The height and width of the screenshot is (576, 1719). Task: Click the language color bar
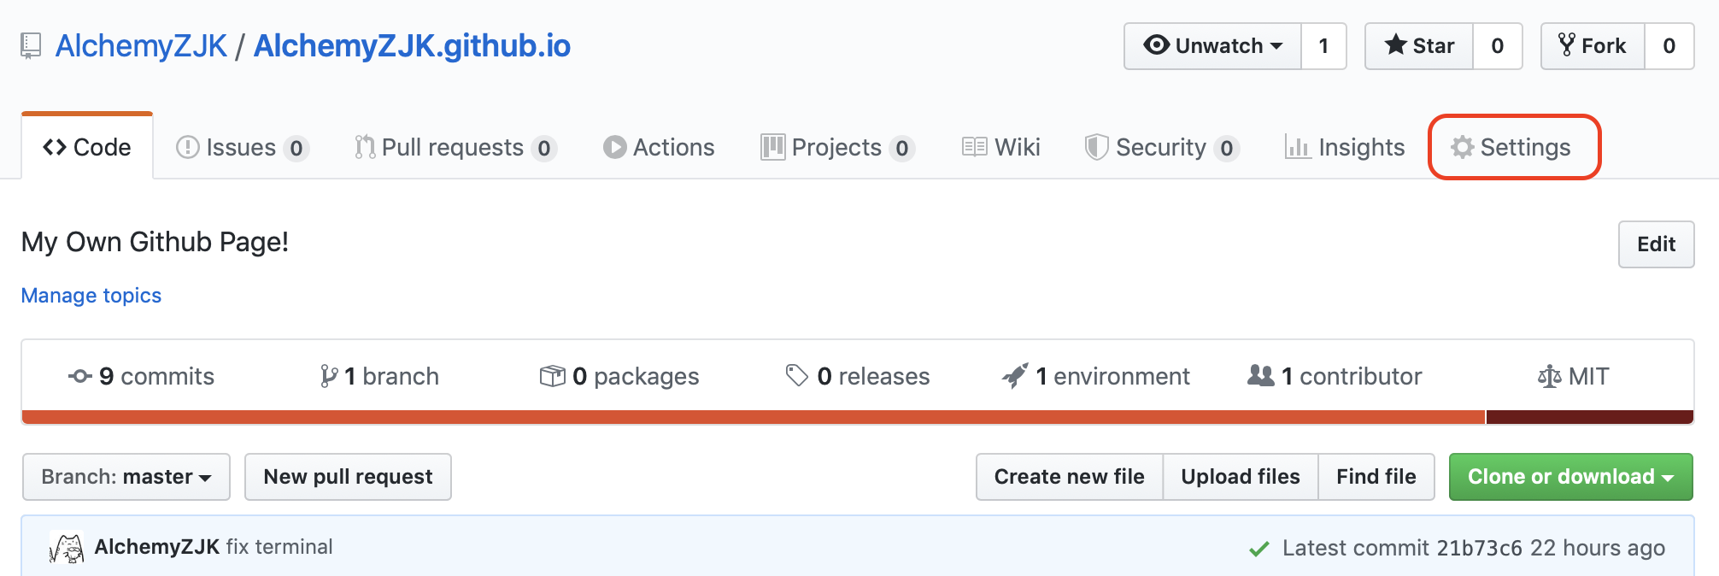point(752,417)
